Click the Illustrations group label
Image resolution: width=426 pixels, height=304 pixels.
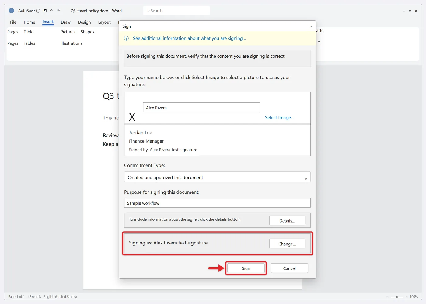[x=72, y=43]
